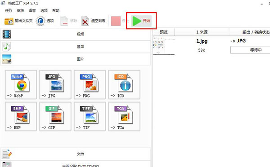The height and width of the screenshot is (167, 270).
Task: Open the output folder (输出文件夹)
Action: coord(18,21)
